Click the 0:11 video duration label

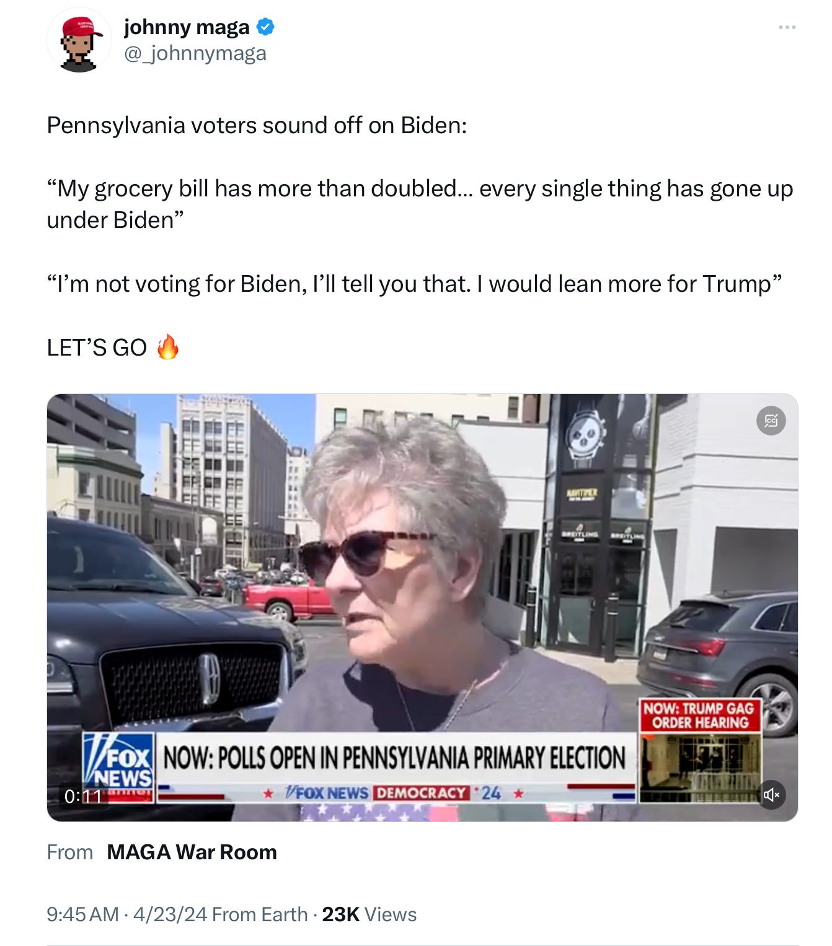point(82,796)
